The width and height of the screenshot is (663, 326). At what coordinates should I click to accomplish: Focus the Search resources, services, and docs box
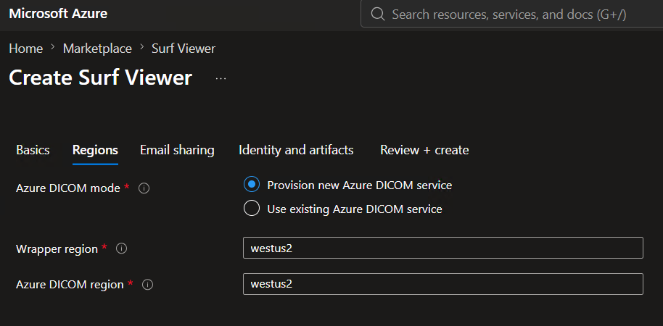click(x=511, y=14)
